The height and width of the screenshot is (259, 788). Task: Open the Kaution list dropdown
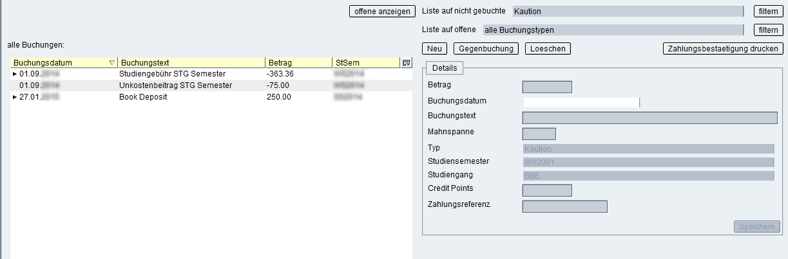[x=628, y=12]
